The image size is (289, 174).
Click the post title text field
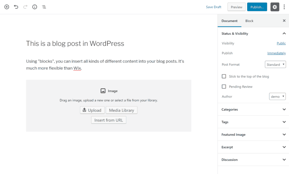75,43
